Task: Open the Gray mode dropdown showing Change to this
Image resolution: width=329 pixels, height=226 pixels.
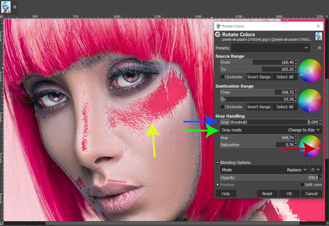Action: click(x=302, y=130)
